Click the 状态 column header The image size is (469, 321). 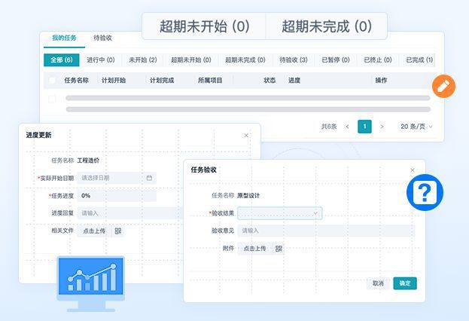(270, 80)
